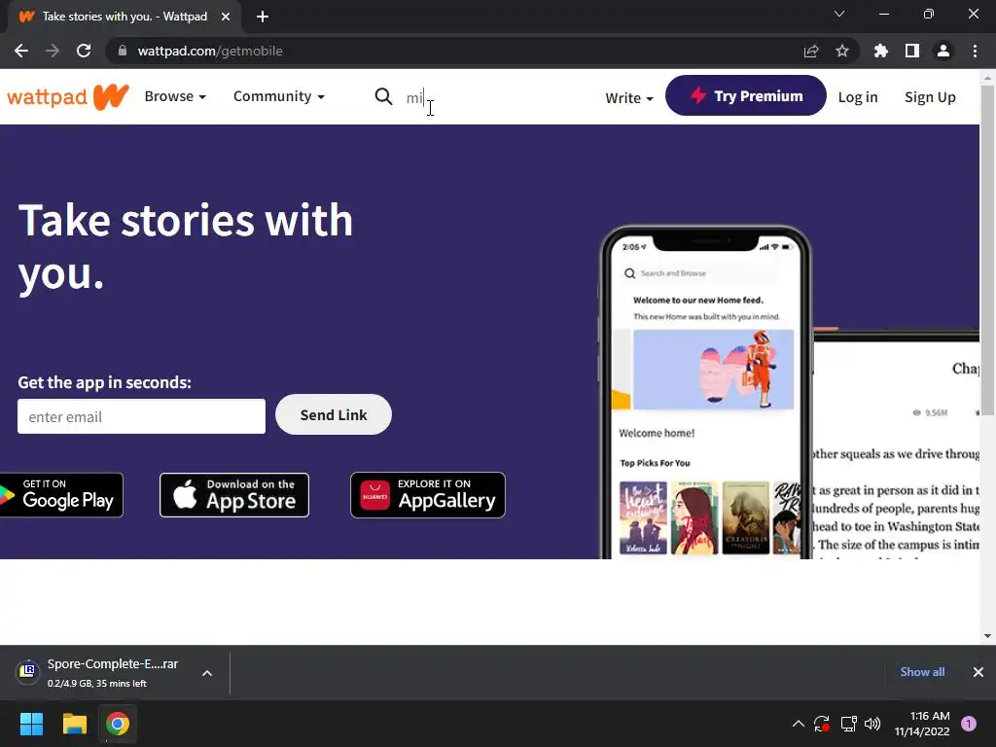Click the volume speaker tray icon
This screenshot has width=996, height=747.
tap(872, 724)
